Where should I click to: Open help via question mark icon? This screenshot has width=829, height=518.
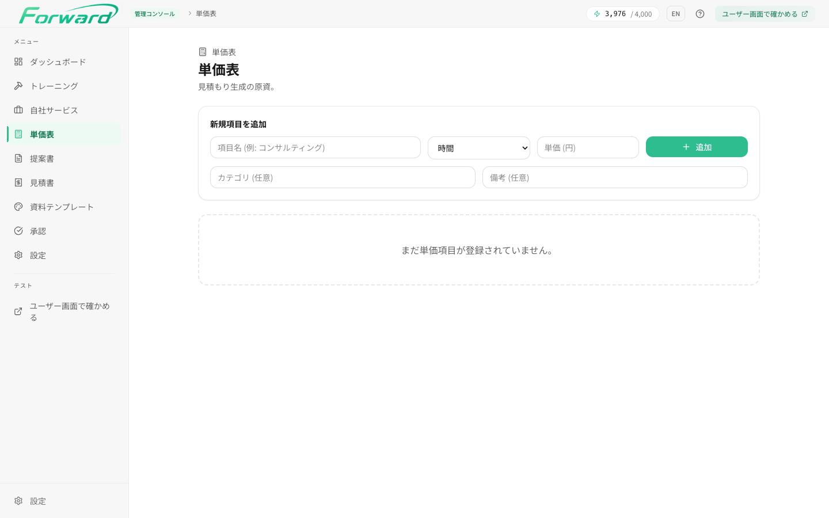(x=700, y=14)
